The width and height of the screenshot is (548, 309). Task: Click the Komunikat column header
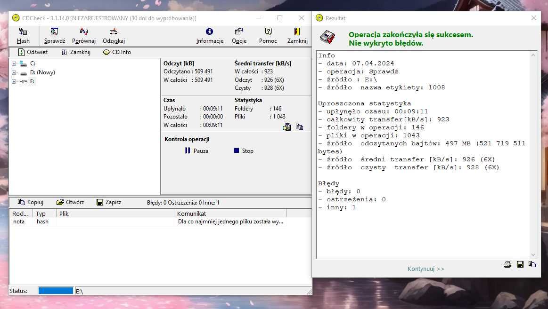(x=230, y=214)
